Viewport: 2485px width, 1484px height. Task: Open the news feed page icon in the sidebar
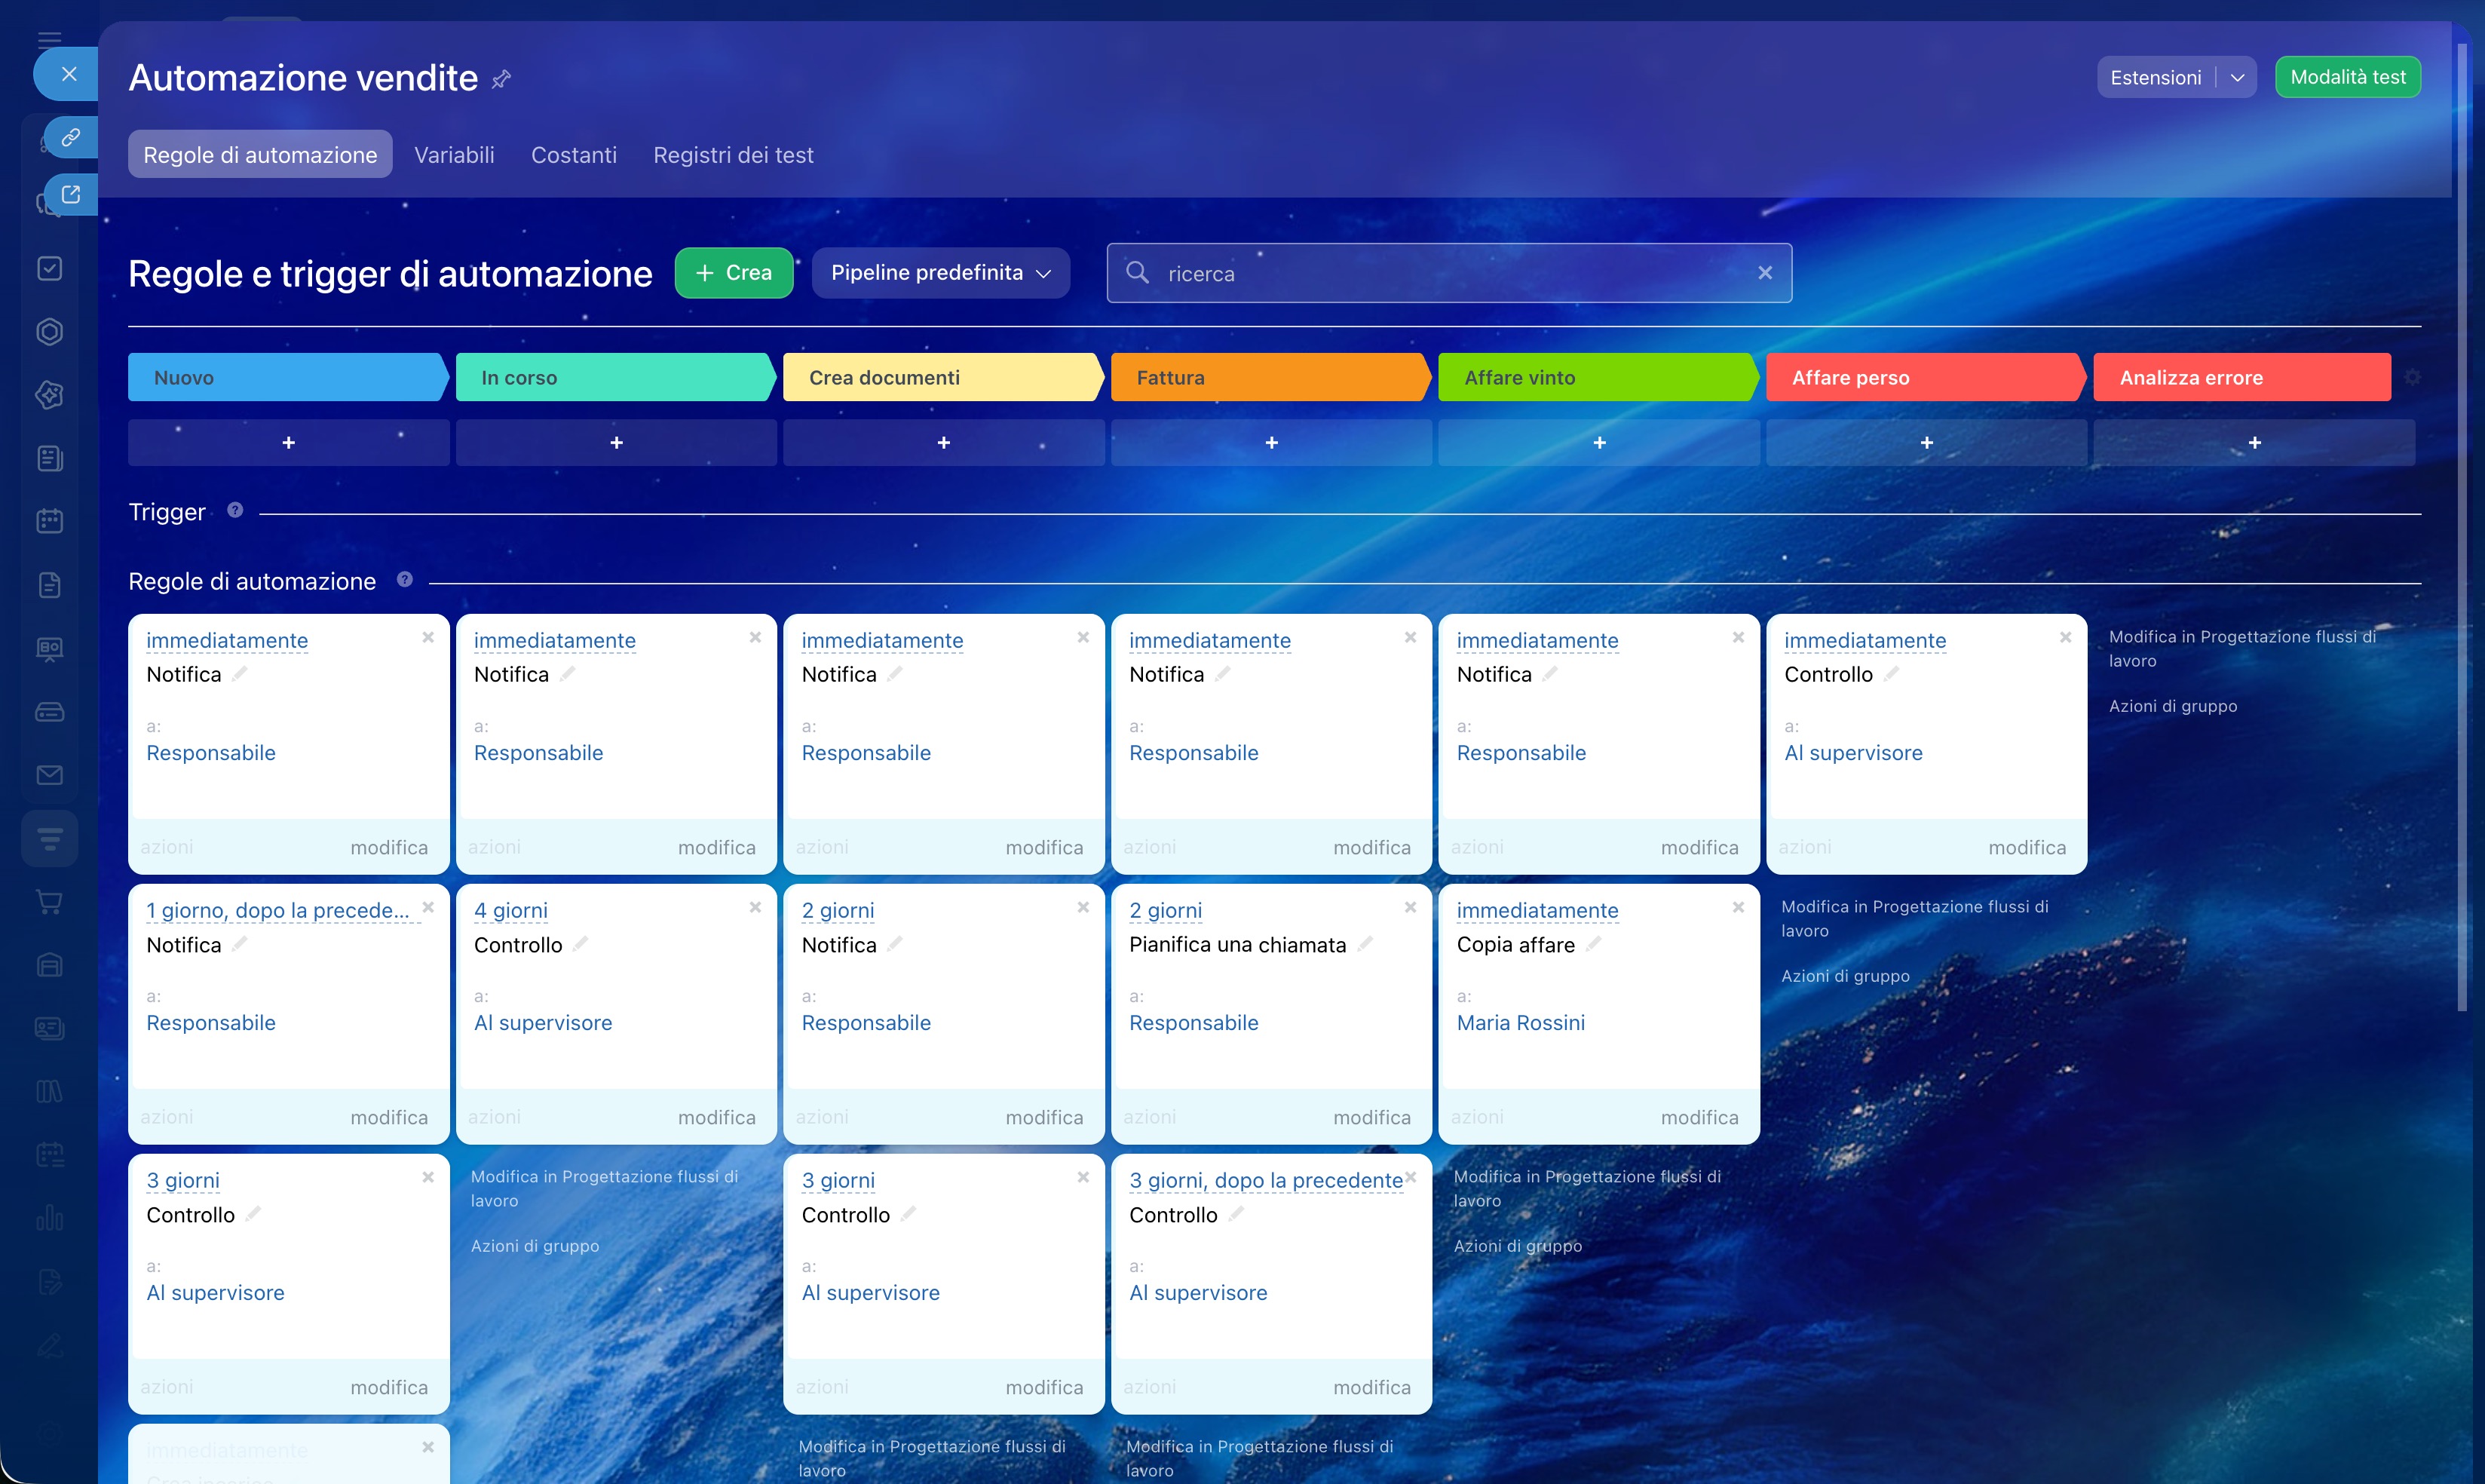pyautogui.click(x=49, y=458)
